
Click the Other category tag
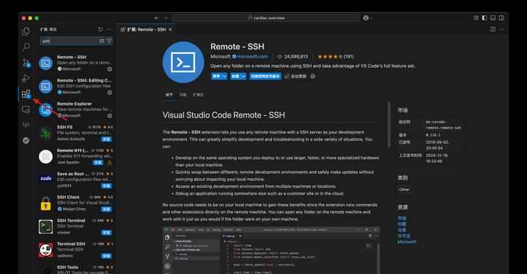click(x=404, y=189)
